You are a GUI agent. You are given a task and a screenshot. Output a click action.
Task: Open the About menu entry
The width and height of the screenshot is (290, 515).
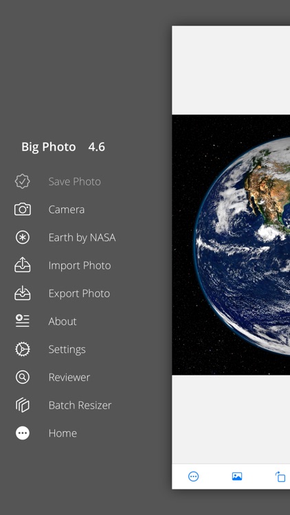[x=63, y=321]
